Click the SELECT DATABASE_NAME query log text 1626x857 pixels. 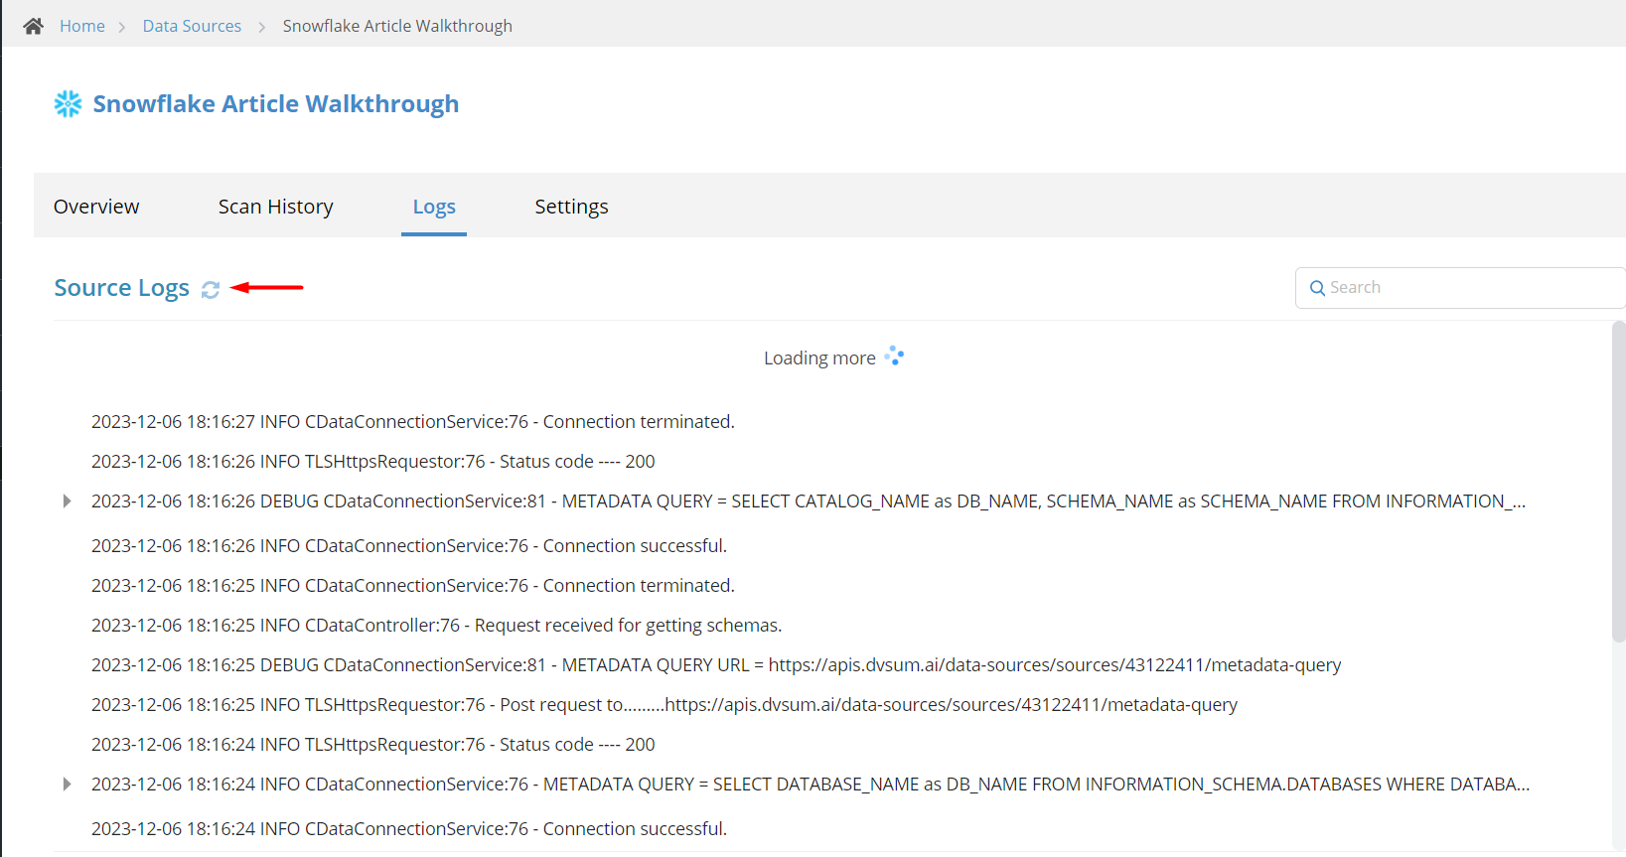coord(811,785)
